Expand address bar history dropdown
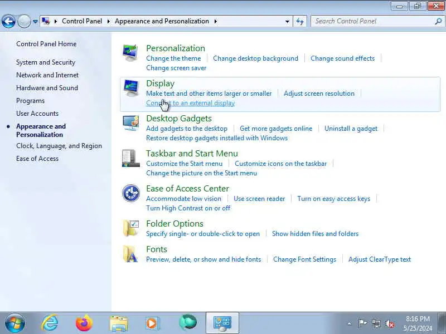 coord(287,21)
